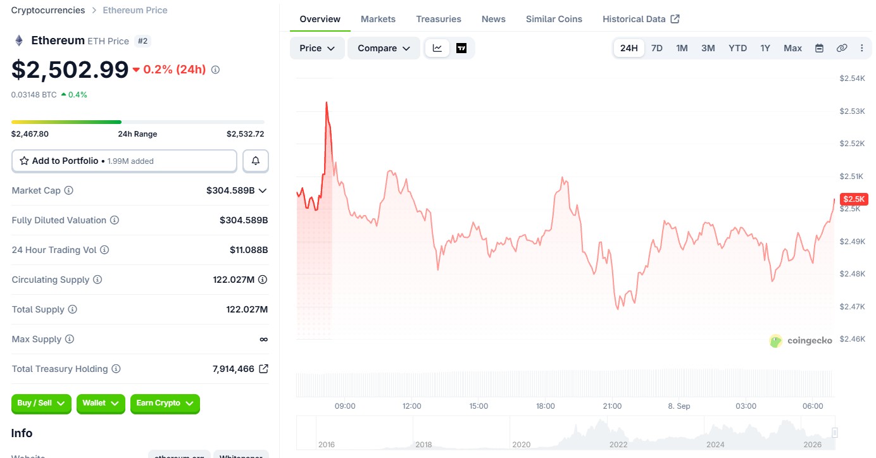The width and height of the screenshot is (876, 458).
Task: Click the alert bell icon
Action: tap(256, 161)
